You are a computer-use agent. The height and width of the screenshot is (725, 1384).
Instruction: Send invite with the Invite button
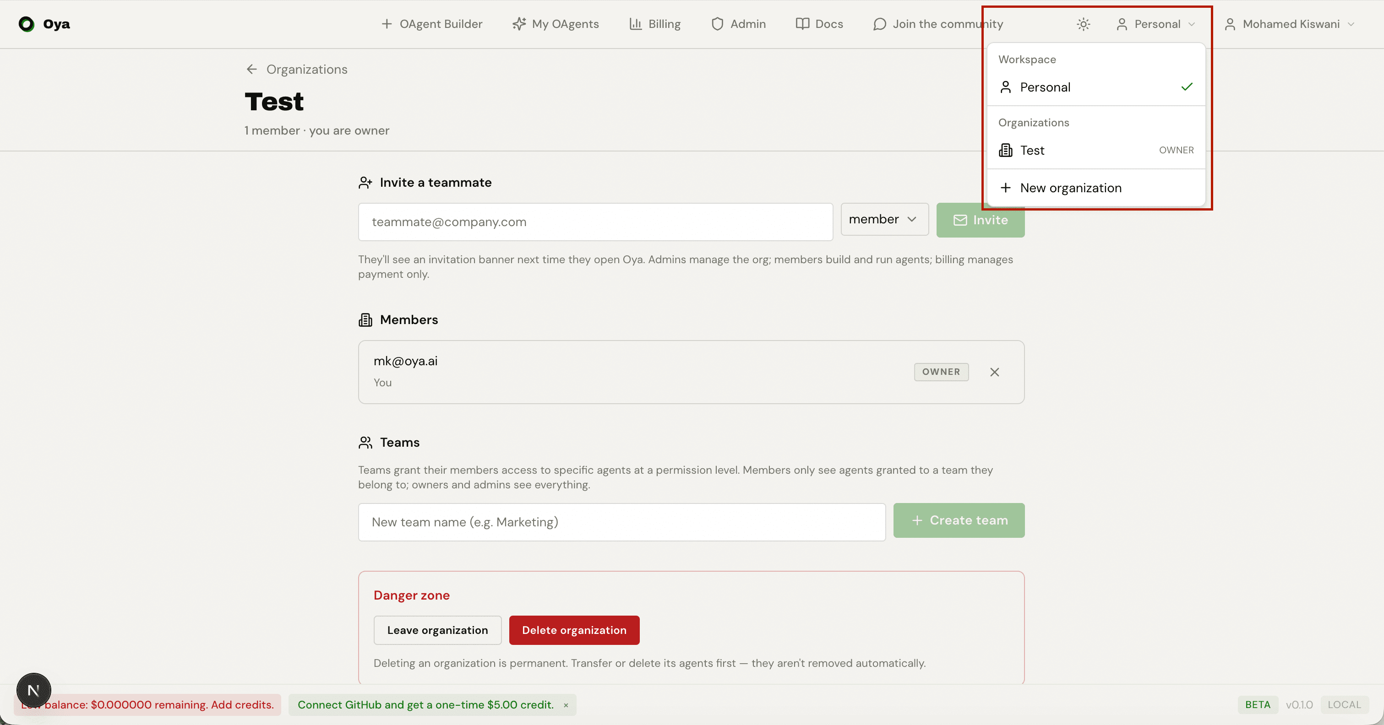[x=980, y=220]
